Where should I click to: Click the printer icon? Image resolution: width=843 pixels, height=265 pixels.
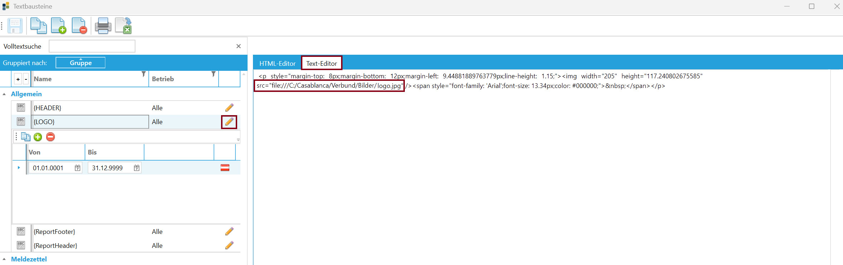[103, 26]
